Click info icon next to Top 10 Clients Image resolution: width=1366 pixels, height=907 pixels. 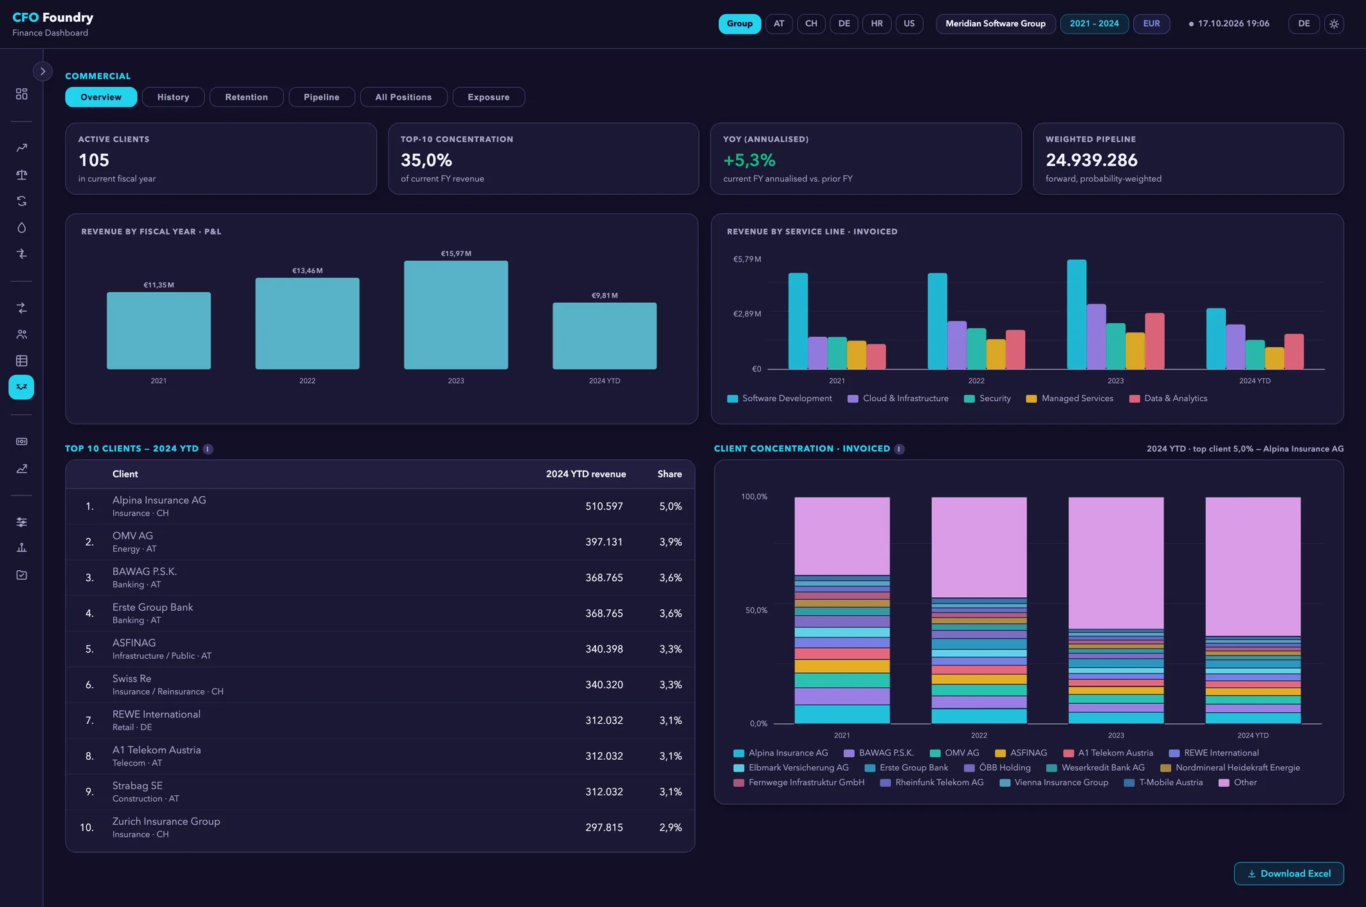[x=208, y=449]
